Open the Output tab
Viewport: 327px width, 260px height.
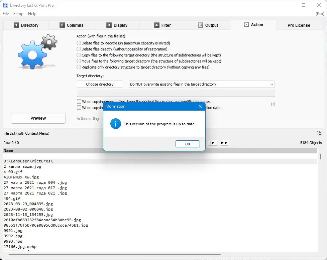(208, 25)
